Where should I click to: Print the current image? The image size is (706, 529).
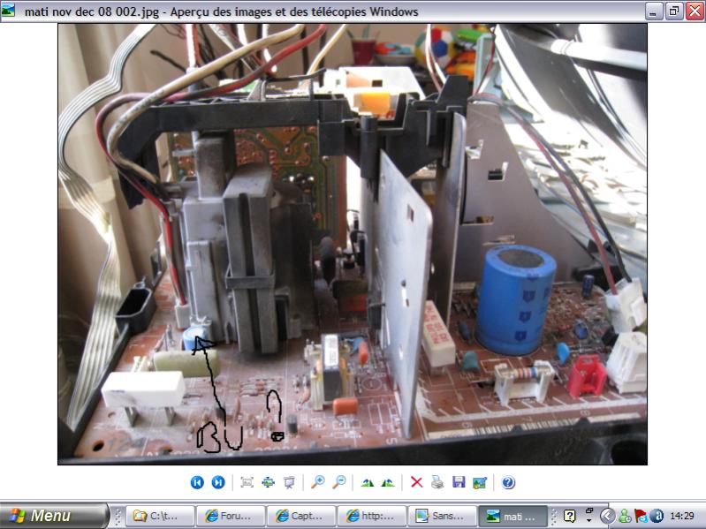(x=437, y=482)
